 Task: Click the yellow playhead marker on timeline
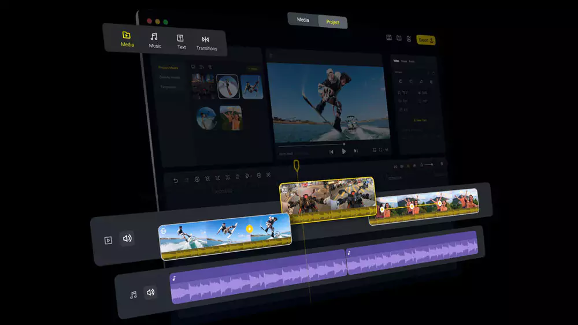(x=296, y=166)
